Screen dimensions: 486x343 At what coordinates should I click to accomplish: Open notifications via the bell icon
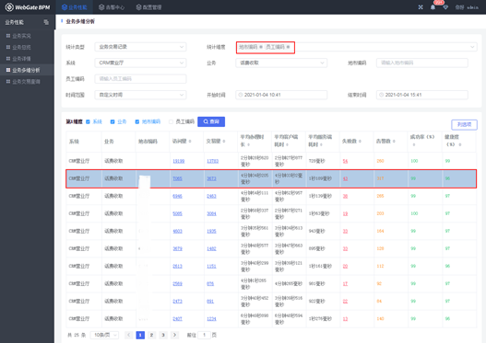tap(433, 7)
